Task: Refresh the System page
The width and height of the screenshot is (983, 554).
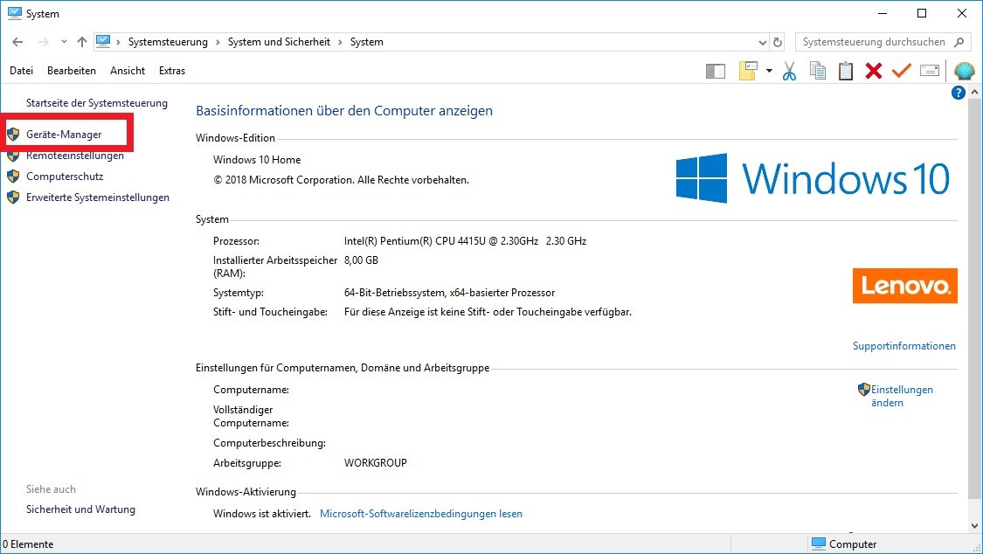Action: pyautogui.click(x=778, y=43)
